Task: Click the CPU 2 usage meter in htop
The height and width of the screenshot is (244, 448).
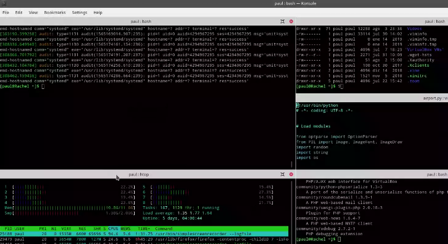Action: tap(70, 192)
